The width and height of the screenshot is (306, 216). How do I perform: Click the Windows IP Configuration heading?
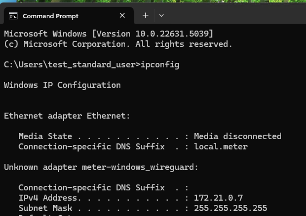point(62,85)
